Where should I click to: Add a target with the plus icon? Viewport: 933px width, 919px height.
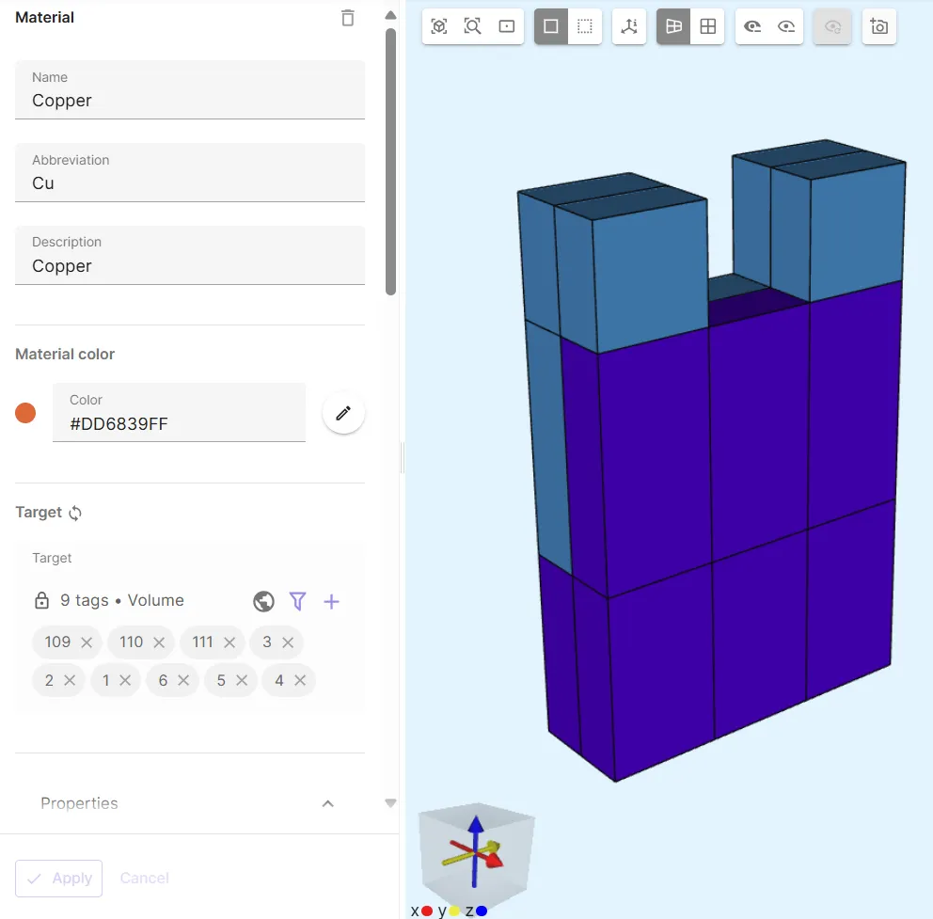pos(331,601)
